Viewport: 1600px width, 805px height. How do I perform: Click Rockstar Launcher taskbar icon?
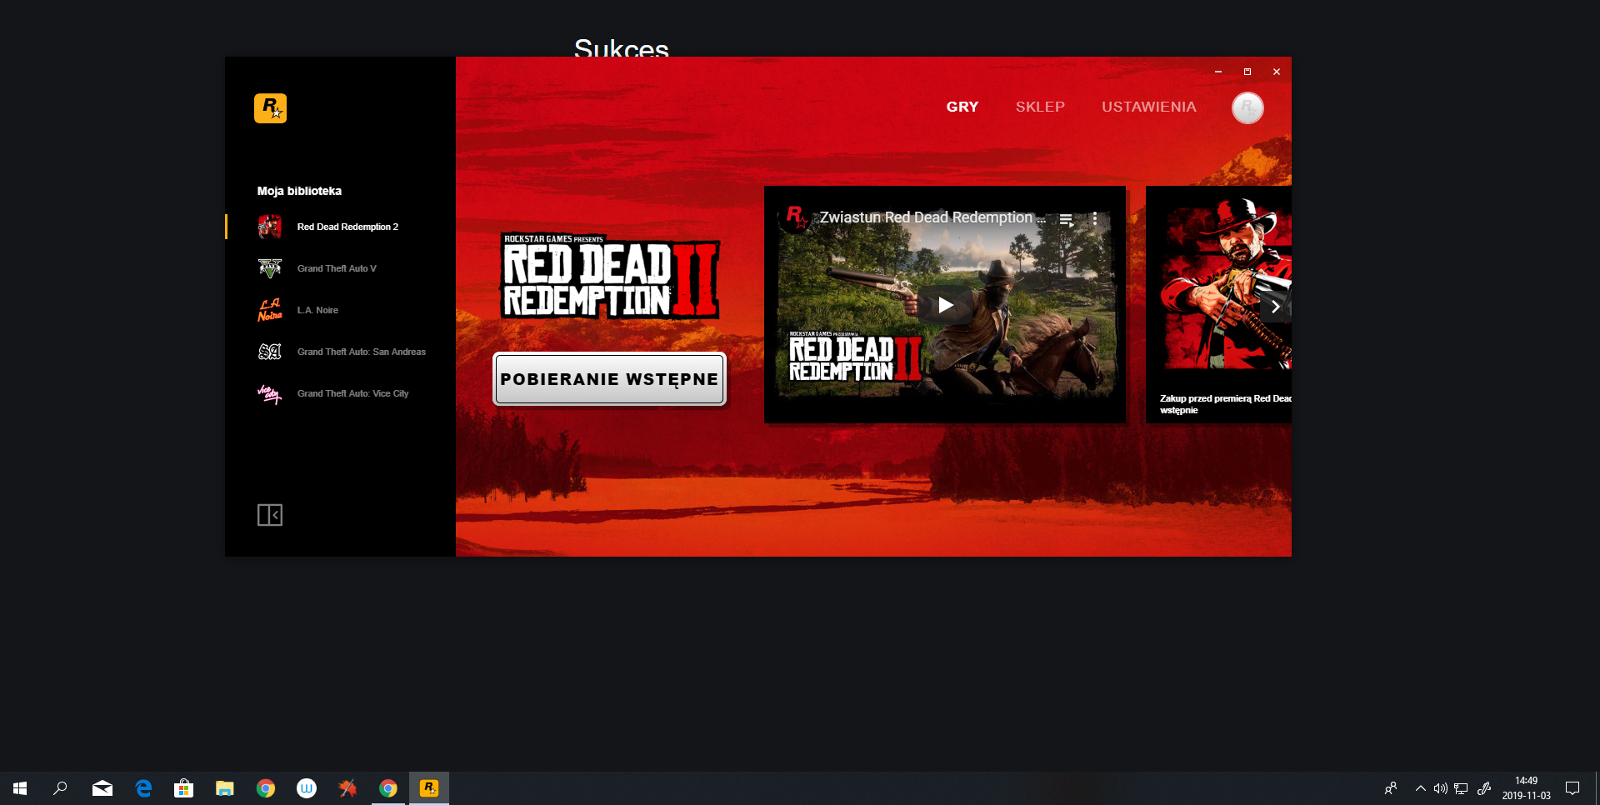coord(429,788)
